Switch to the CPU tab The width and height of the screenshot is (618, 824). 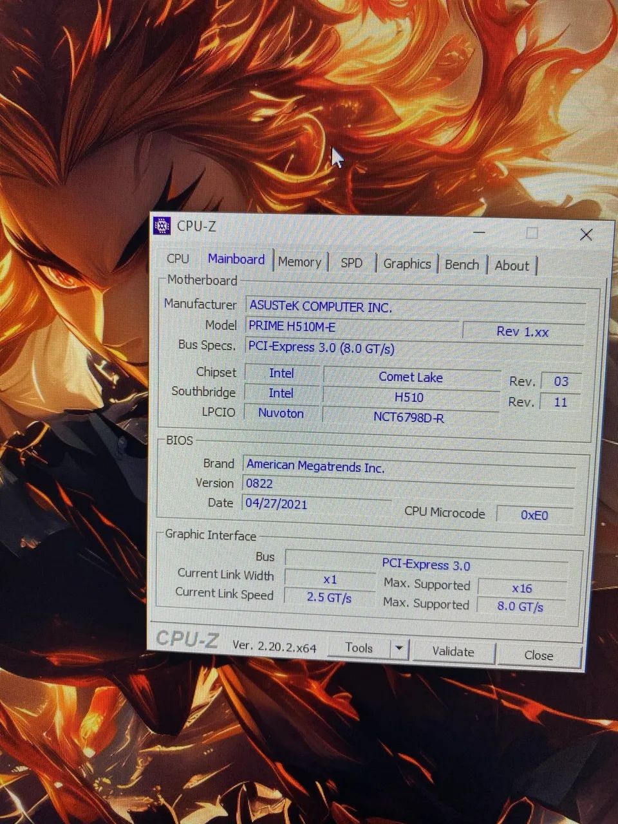click(178, 259)
